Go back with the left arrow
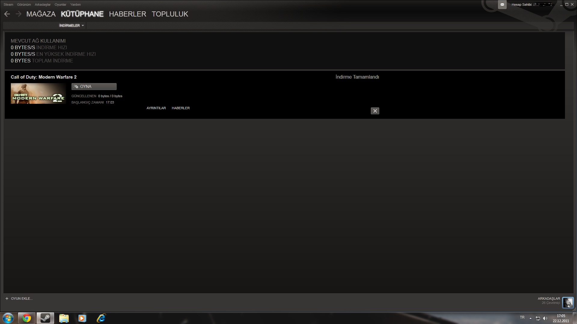Screen dimensions: 577x324 (7, 14)
